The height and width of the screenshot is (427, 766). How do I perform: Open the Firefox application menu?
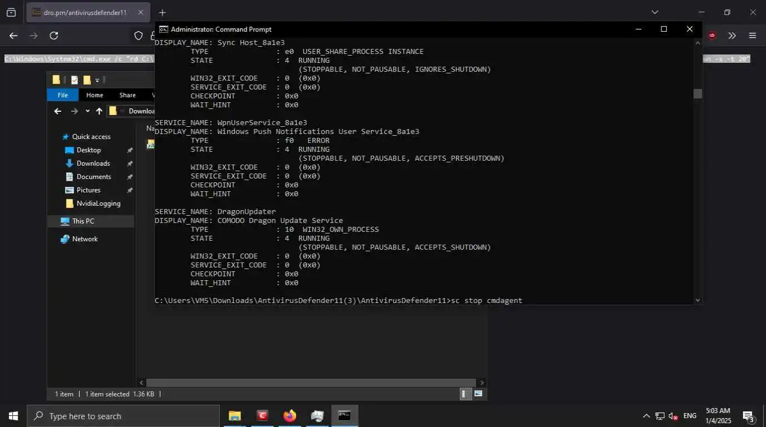coord(753,36)
